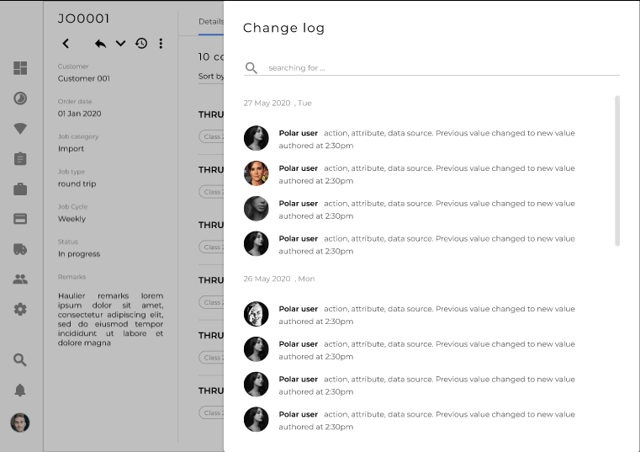Open the dashboard icon in sidebar

(20, 68)
